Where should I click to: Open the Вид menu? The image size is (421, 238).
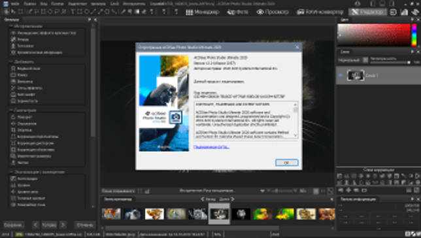(44, 4)
